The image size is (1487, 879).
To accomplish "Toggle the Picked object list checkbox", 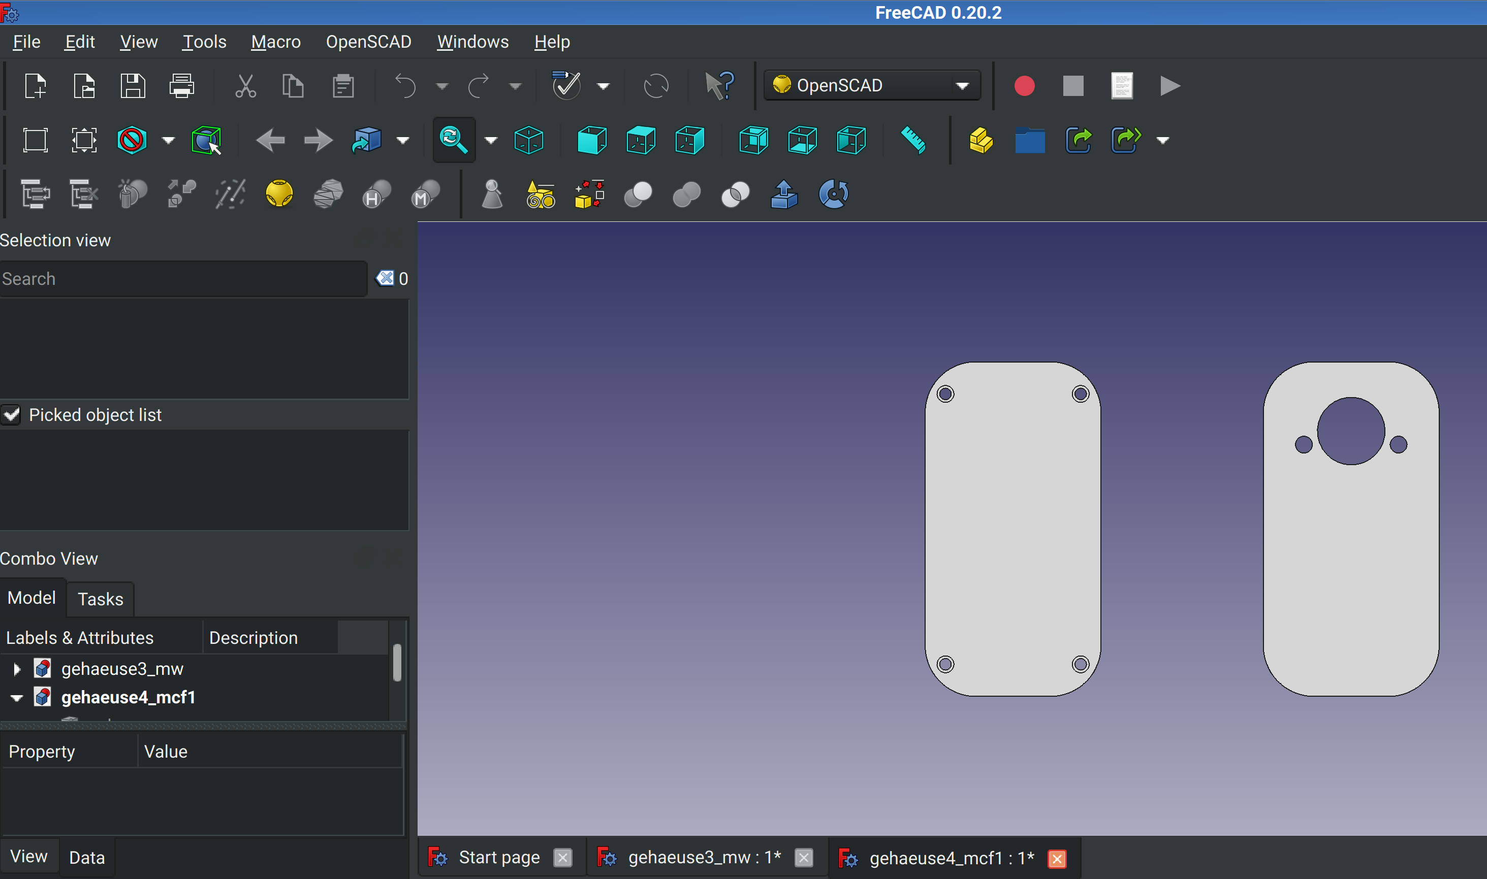I will coord(11,415).
